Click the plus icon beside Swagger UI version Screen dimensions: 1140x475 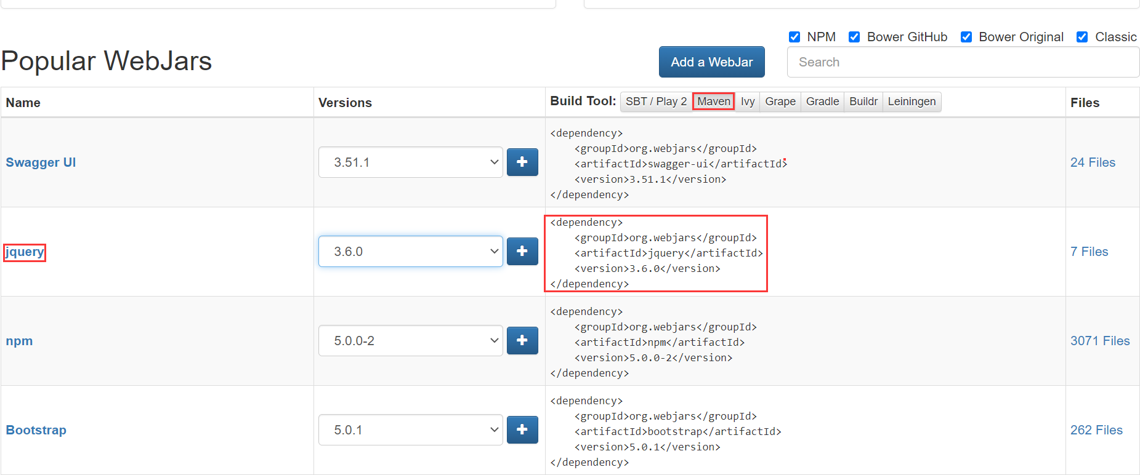tap(522, 162)
